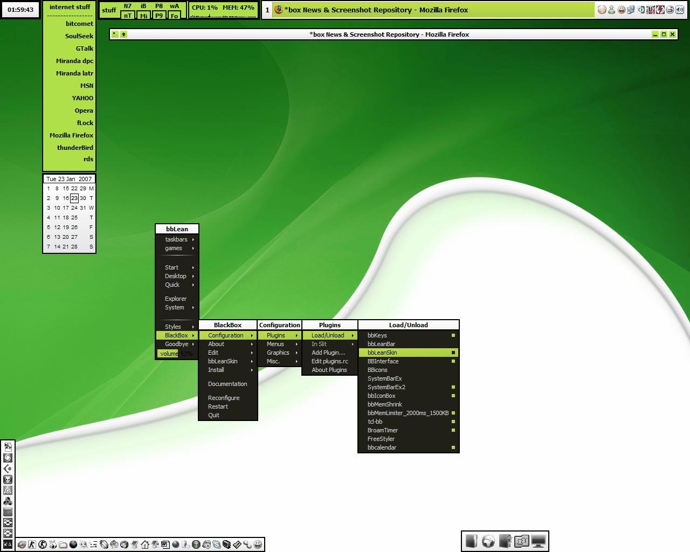Click the round T icon in bottom bar

(x=196, y=544)
